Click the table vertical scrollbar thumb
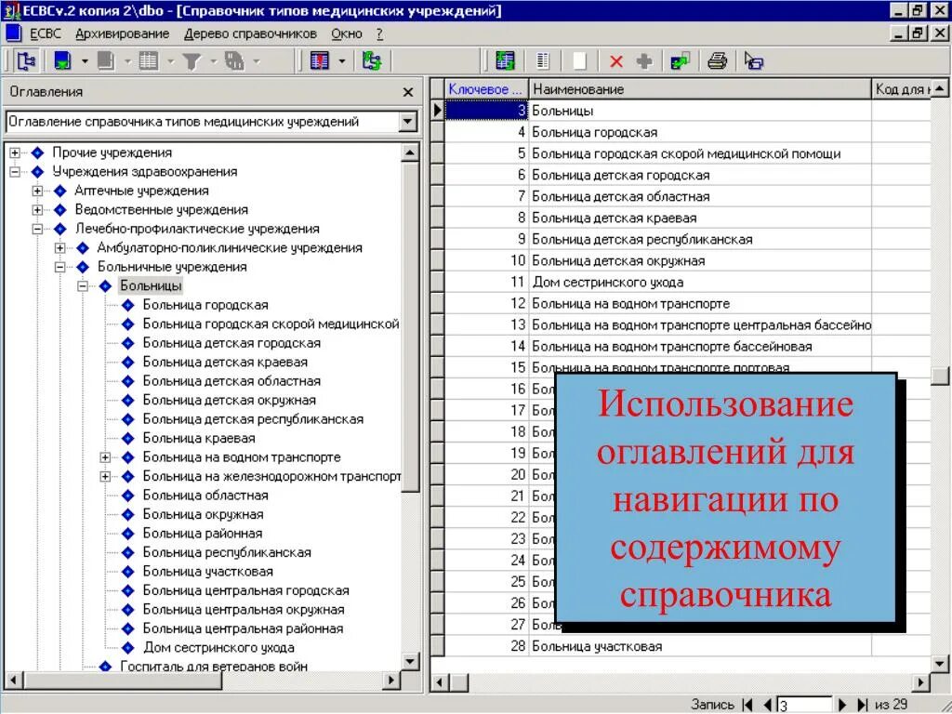The image size is (952, 714). pyautogui.click(x=940, y=376)
